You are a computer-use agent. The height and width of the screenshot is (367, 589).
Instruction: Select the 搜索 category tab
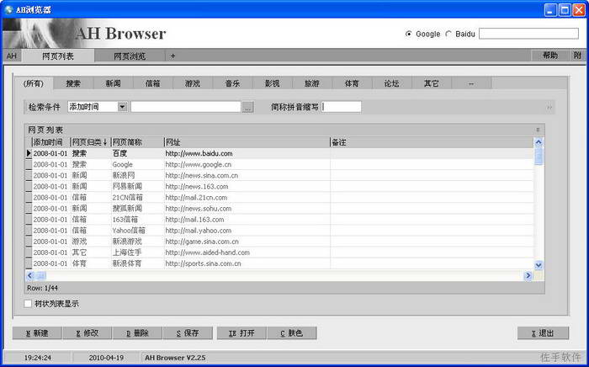pyautogui.click(x=73, y=83)
